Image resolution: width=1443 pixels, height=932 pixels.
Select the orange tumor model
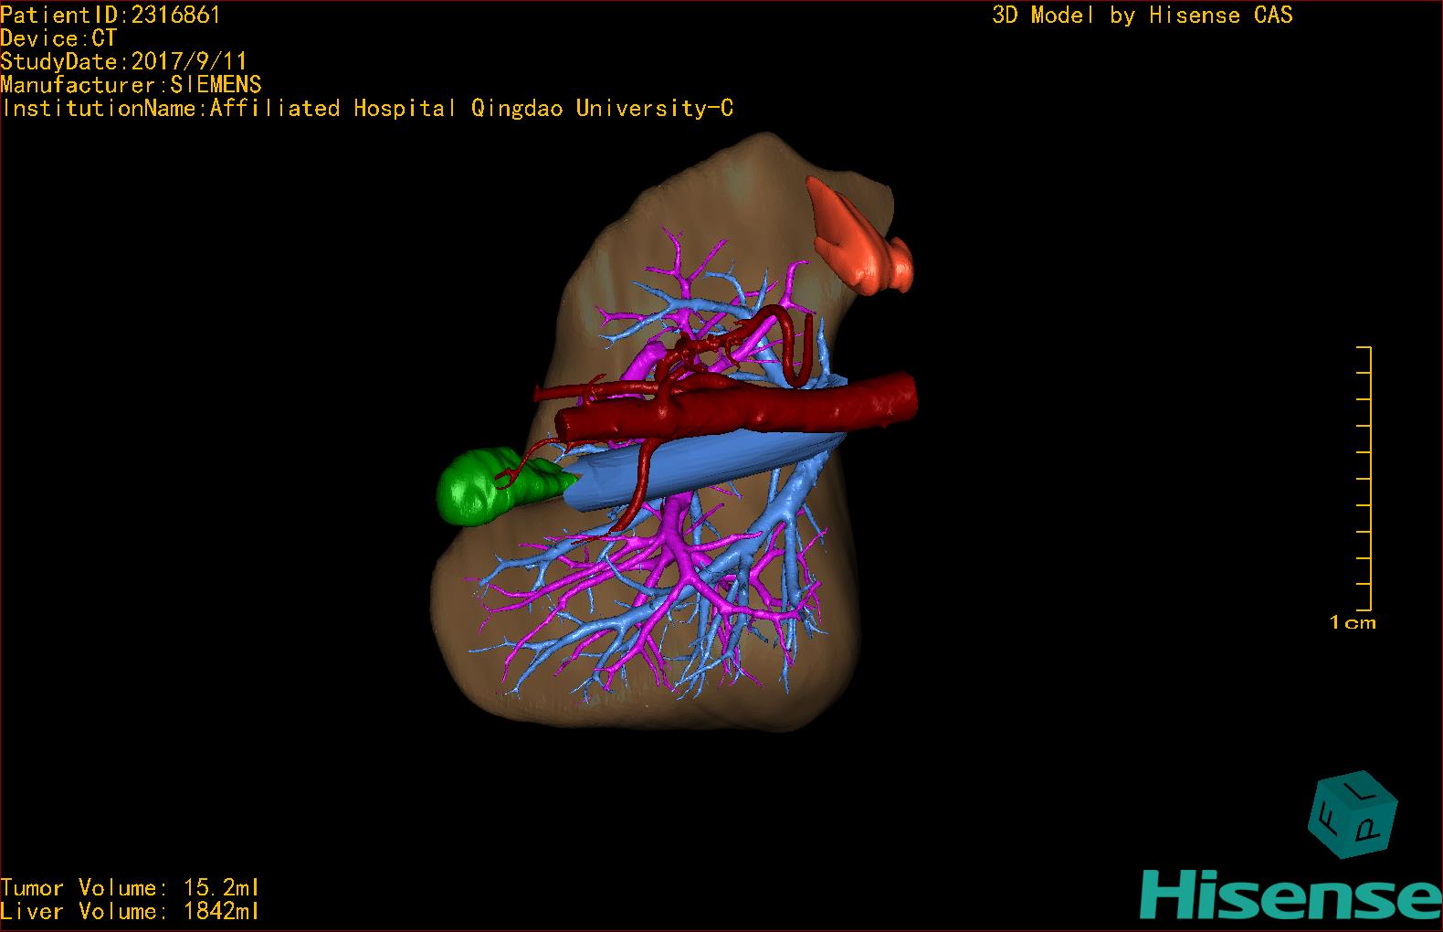tap(858, 237)
